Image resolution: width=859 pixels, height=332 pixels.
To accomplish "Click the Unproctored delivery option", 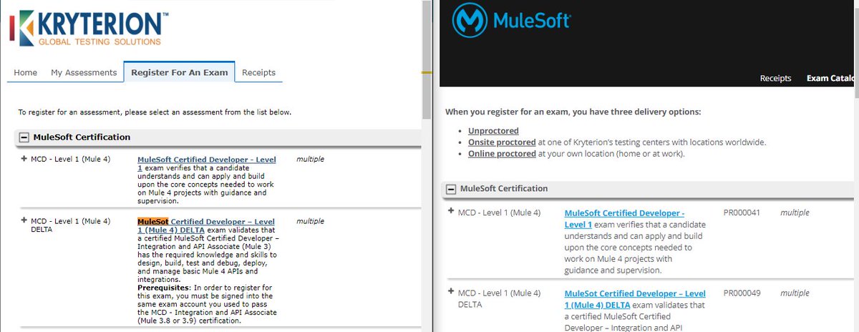I will [x=493, y=131].
